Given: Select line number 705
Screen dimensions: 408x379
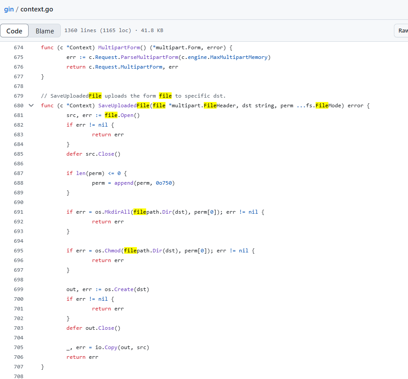Looking at the screenshot, I should click(18, 347).
